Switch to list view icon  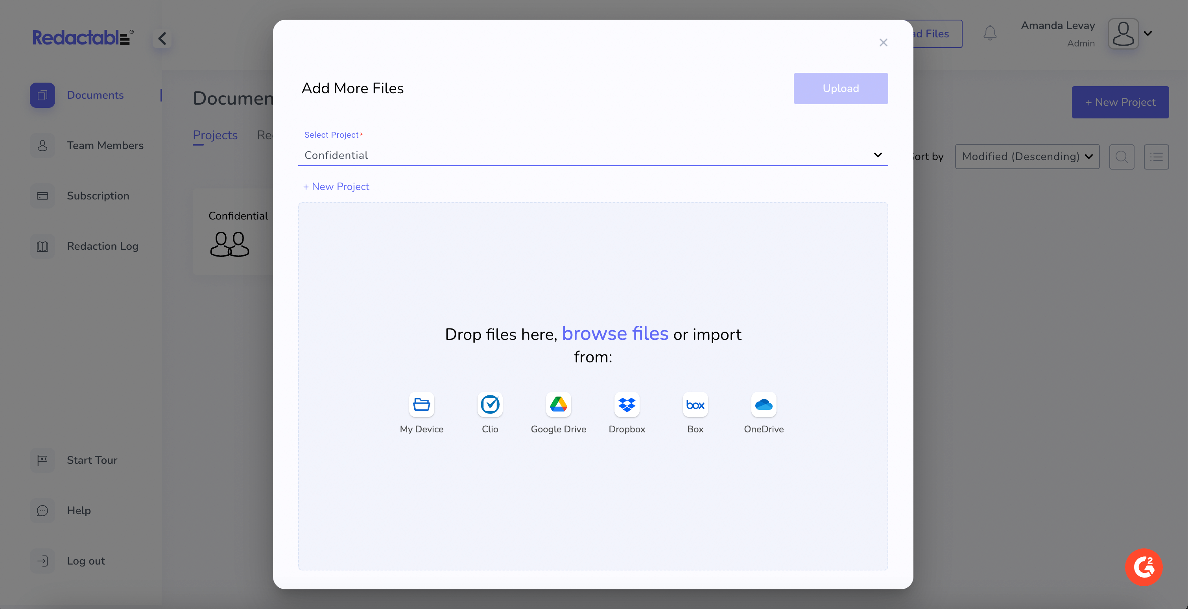pos(1156,157)
